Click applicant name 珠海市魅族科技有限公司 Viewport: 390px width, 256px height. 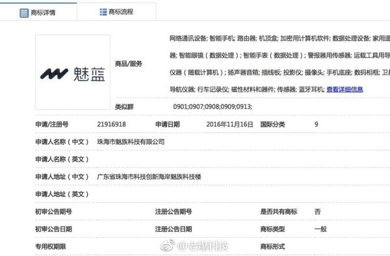pos(131,142)
